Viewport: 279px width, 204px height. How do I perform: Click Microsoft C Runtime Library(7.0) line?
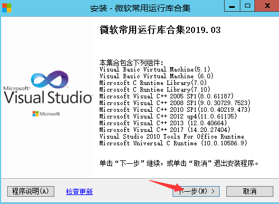(x=153, y=83)
